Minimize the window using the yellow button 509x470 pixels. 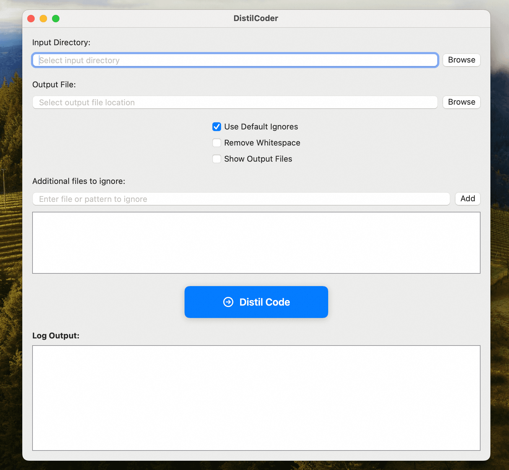[x=43, y=19]
